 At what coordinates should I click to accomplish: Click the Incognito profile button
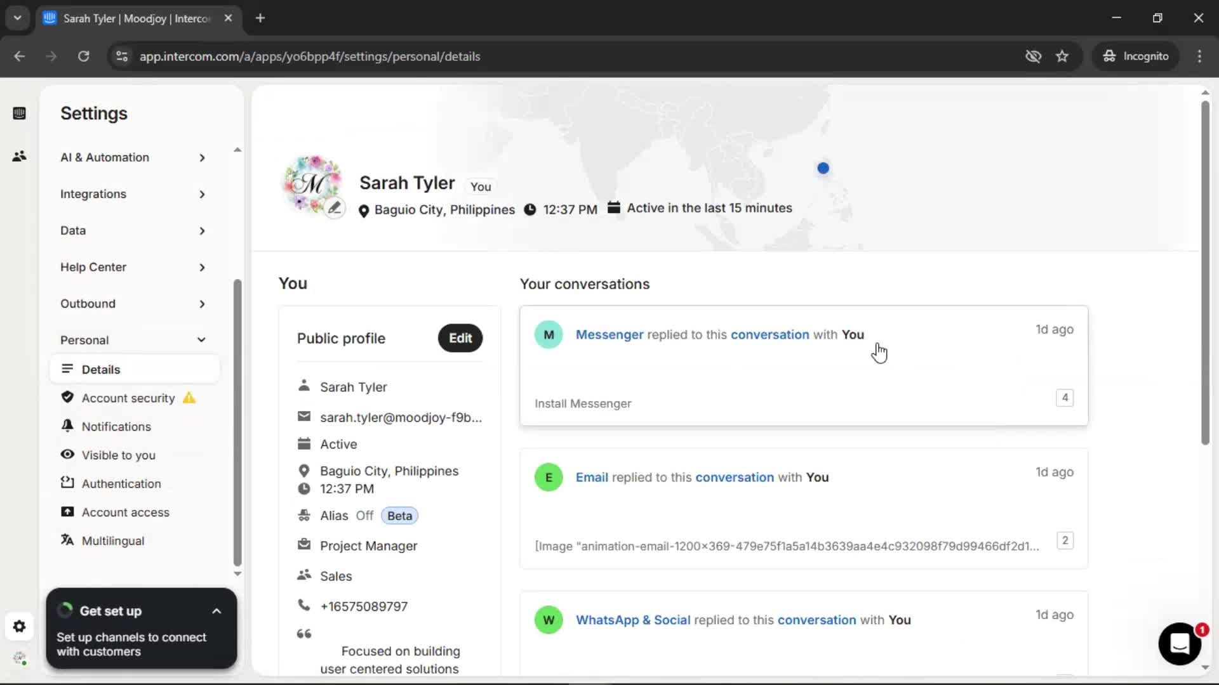(1136, 56)
